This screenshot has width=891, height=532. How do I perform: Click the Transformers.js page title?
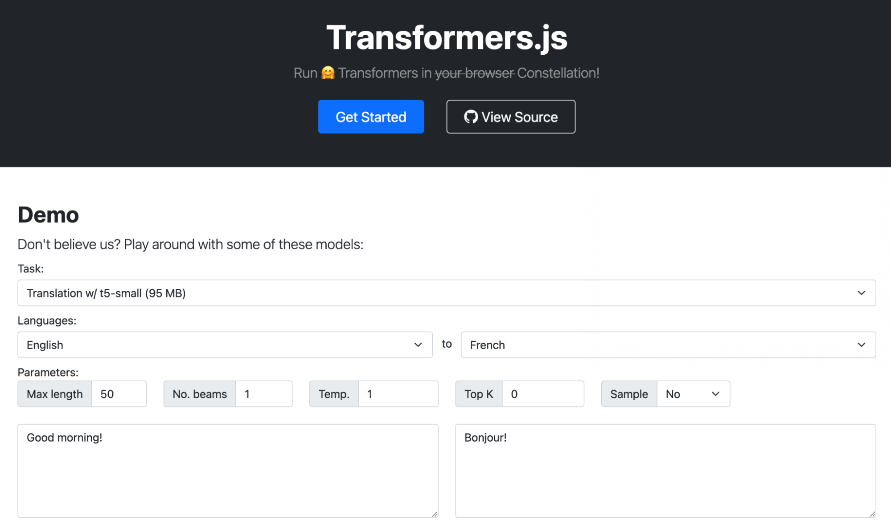tap(447, 37)
